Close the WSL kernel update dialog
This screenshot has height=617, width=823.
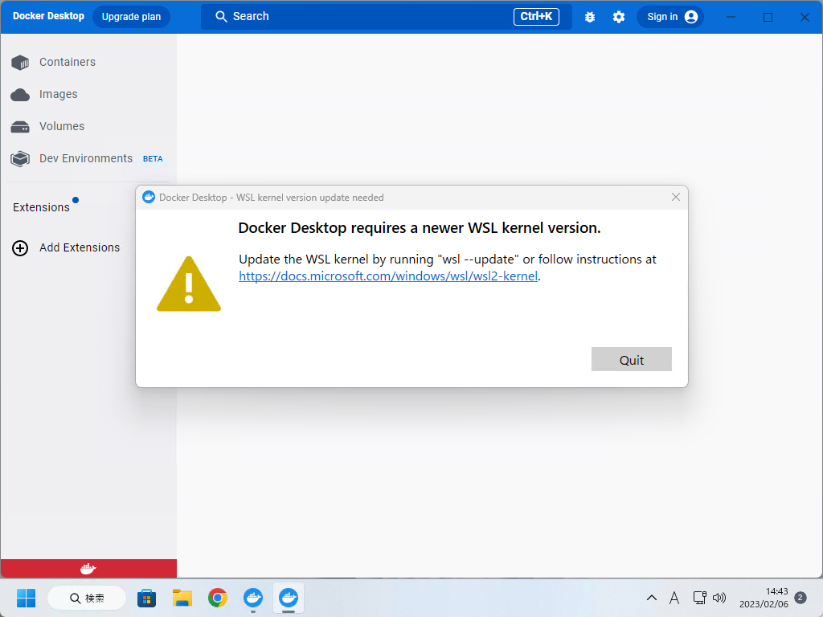(675, 197)
